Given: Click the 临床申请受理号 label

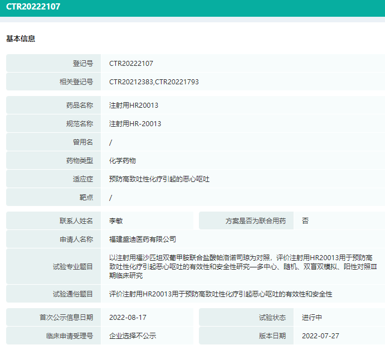Looking at the screenshot, I should click(x=70, y=336).
